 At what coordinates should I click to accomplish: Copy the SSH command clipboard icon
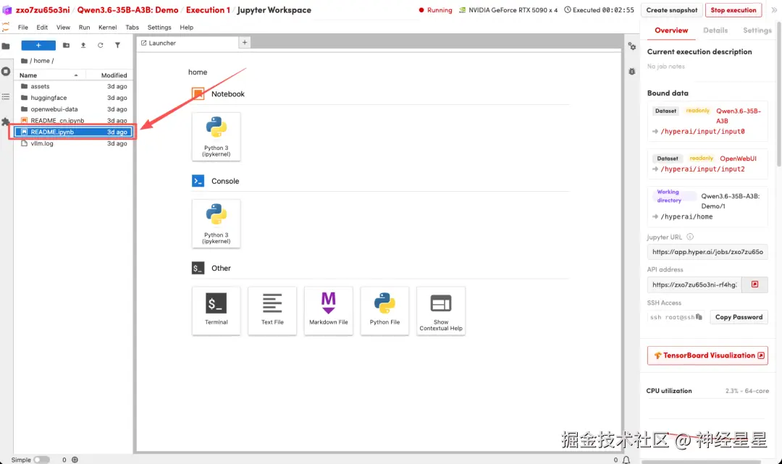coord(699,317)
